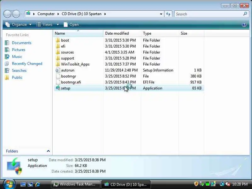Open the Views dropdown arrow

58,25
